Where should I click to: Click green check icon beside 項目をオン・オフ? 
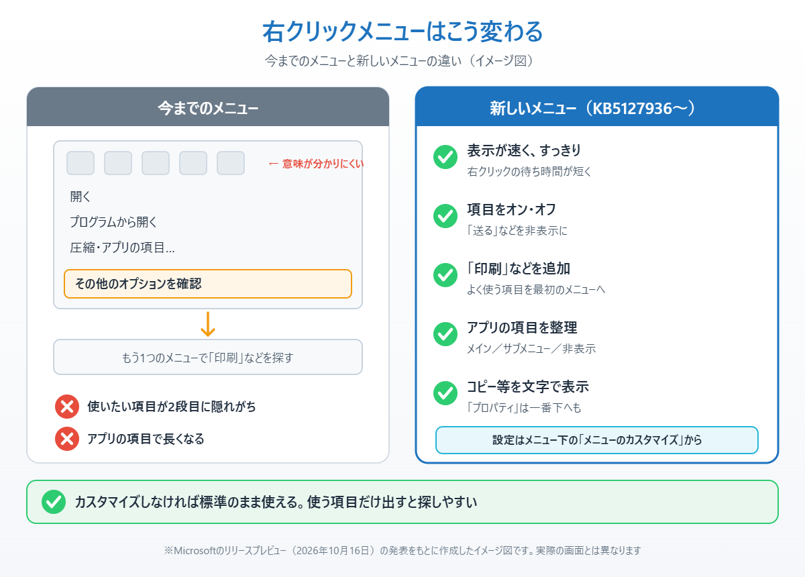445,215
